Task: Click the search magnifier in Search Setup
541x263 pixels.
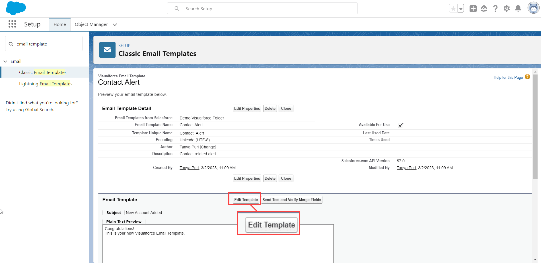Action: coord(177,9)
